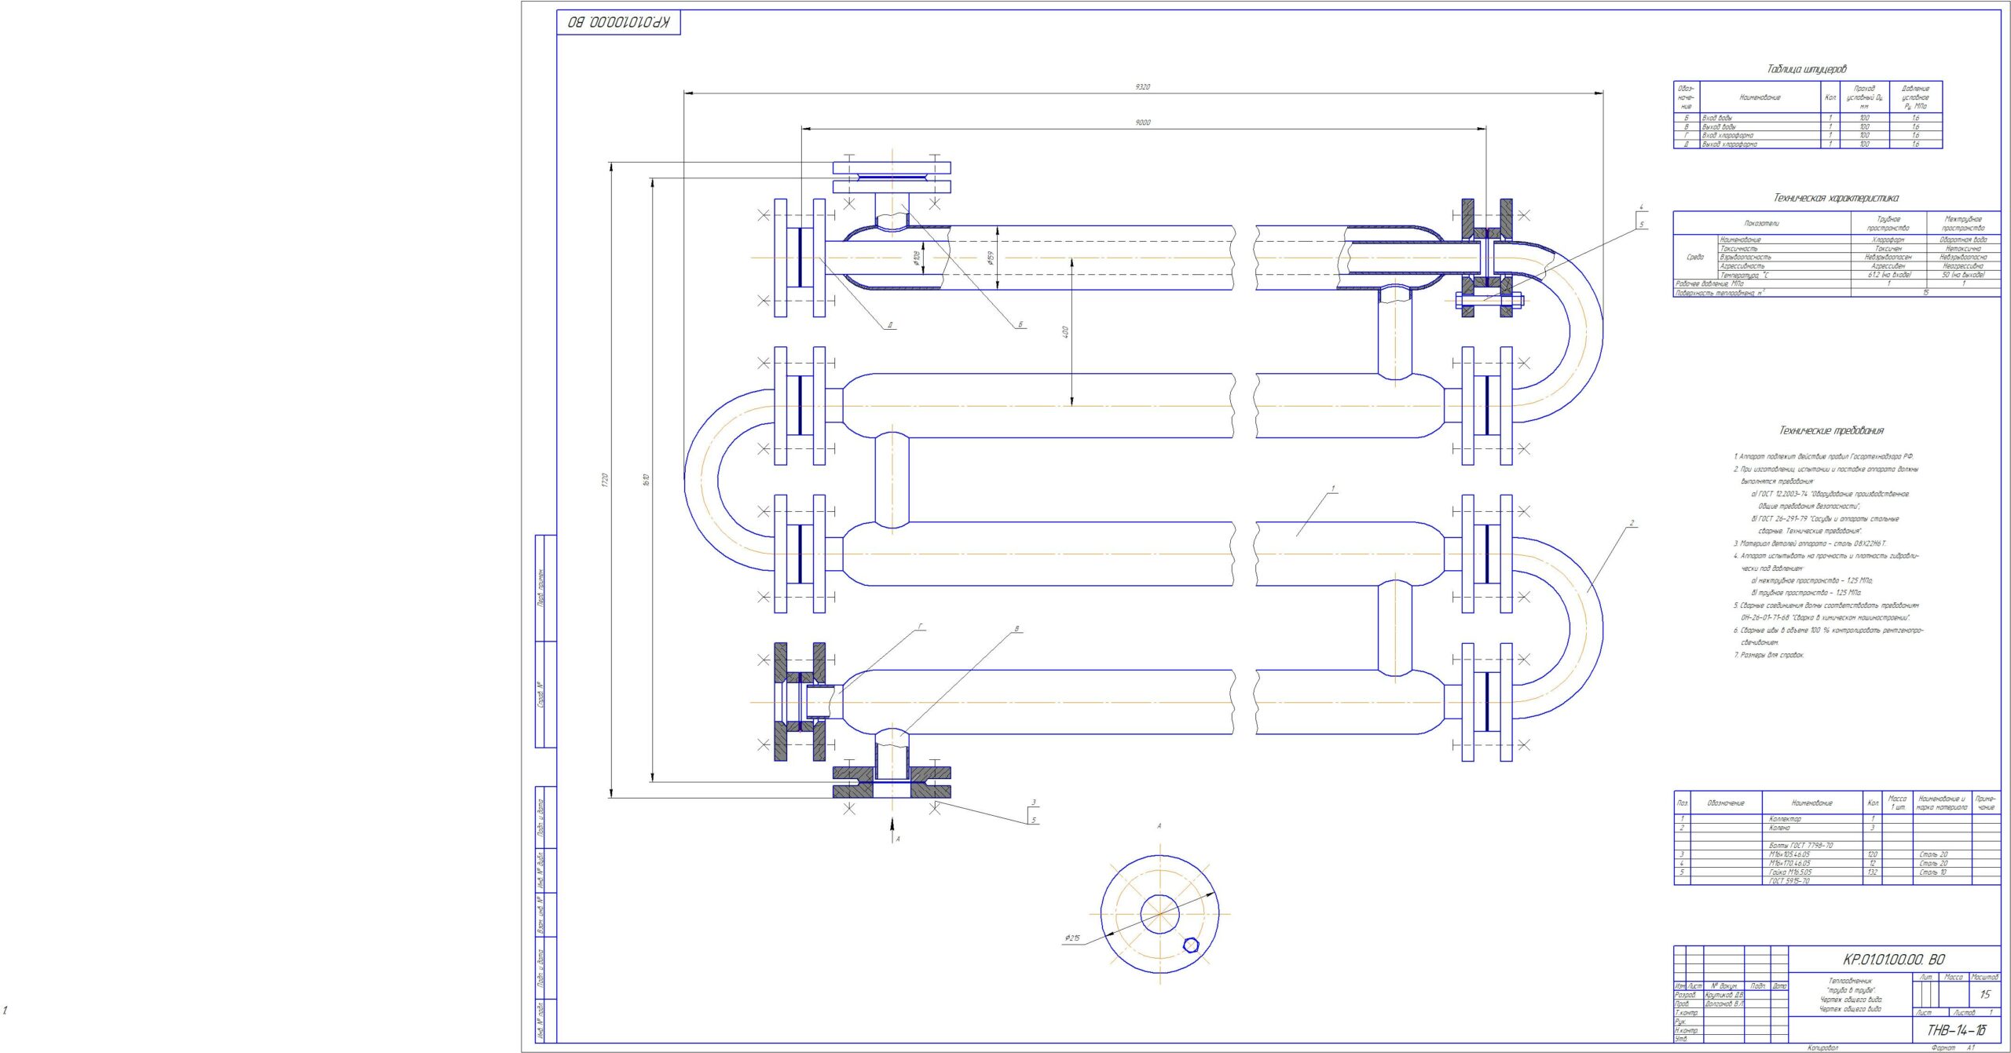Click the 'Гайка М16.5.05' entry
Viewport: 2011px width, 1053px height.
pos(1790,872)
